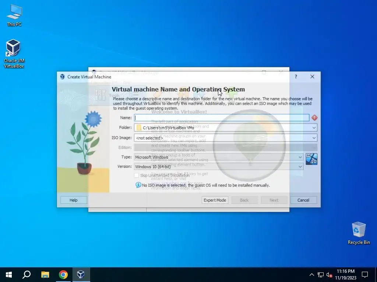Open network status tray icon
This screenshot has height=282, width=377.
click(x=321, y=275)
